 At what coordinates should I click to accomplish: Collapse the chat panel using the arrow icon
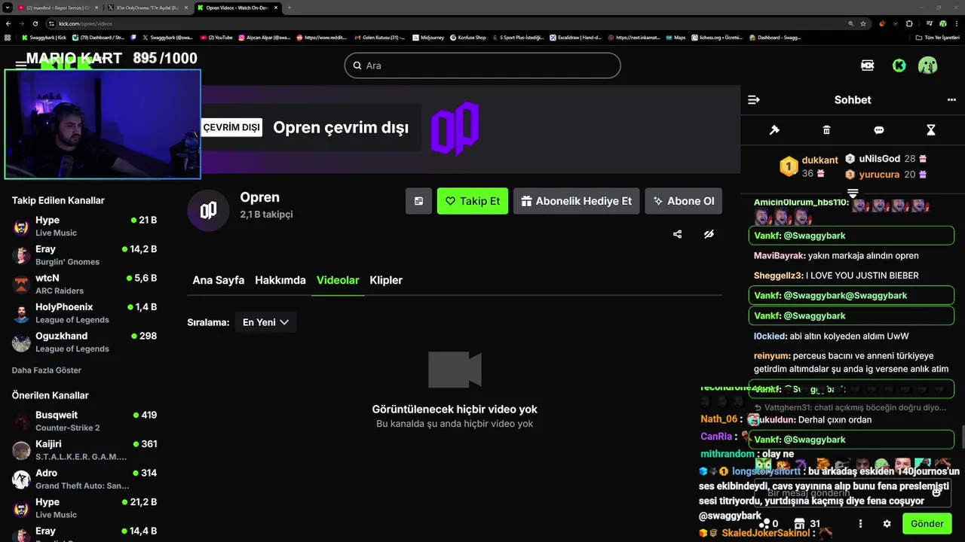click(753, 99)
